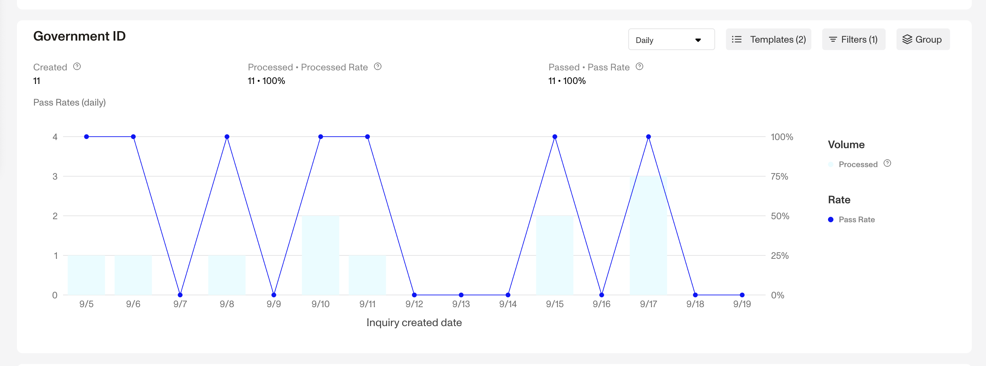Click help icon beside Processed Rate

(x=377, y=67)
